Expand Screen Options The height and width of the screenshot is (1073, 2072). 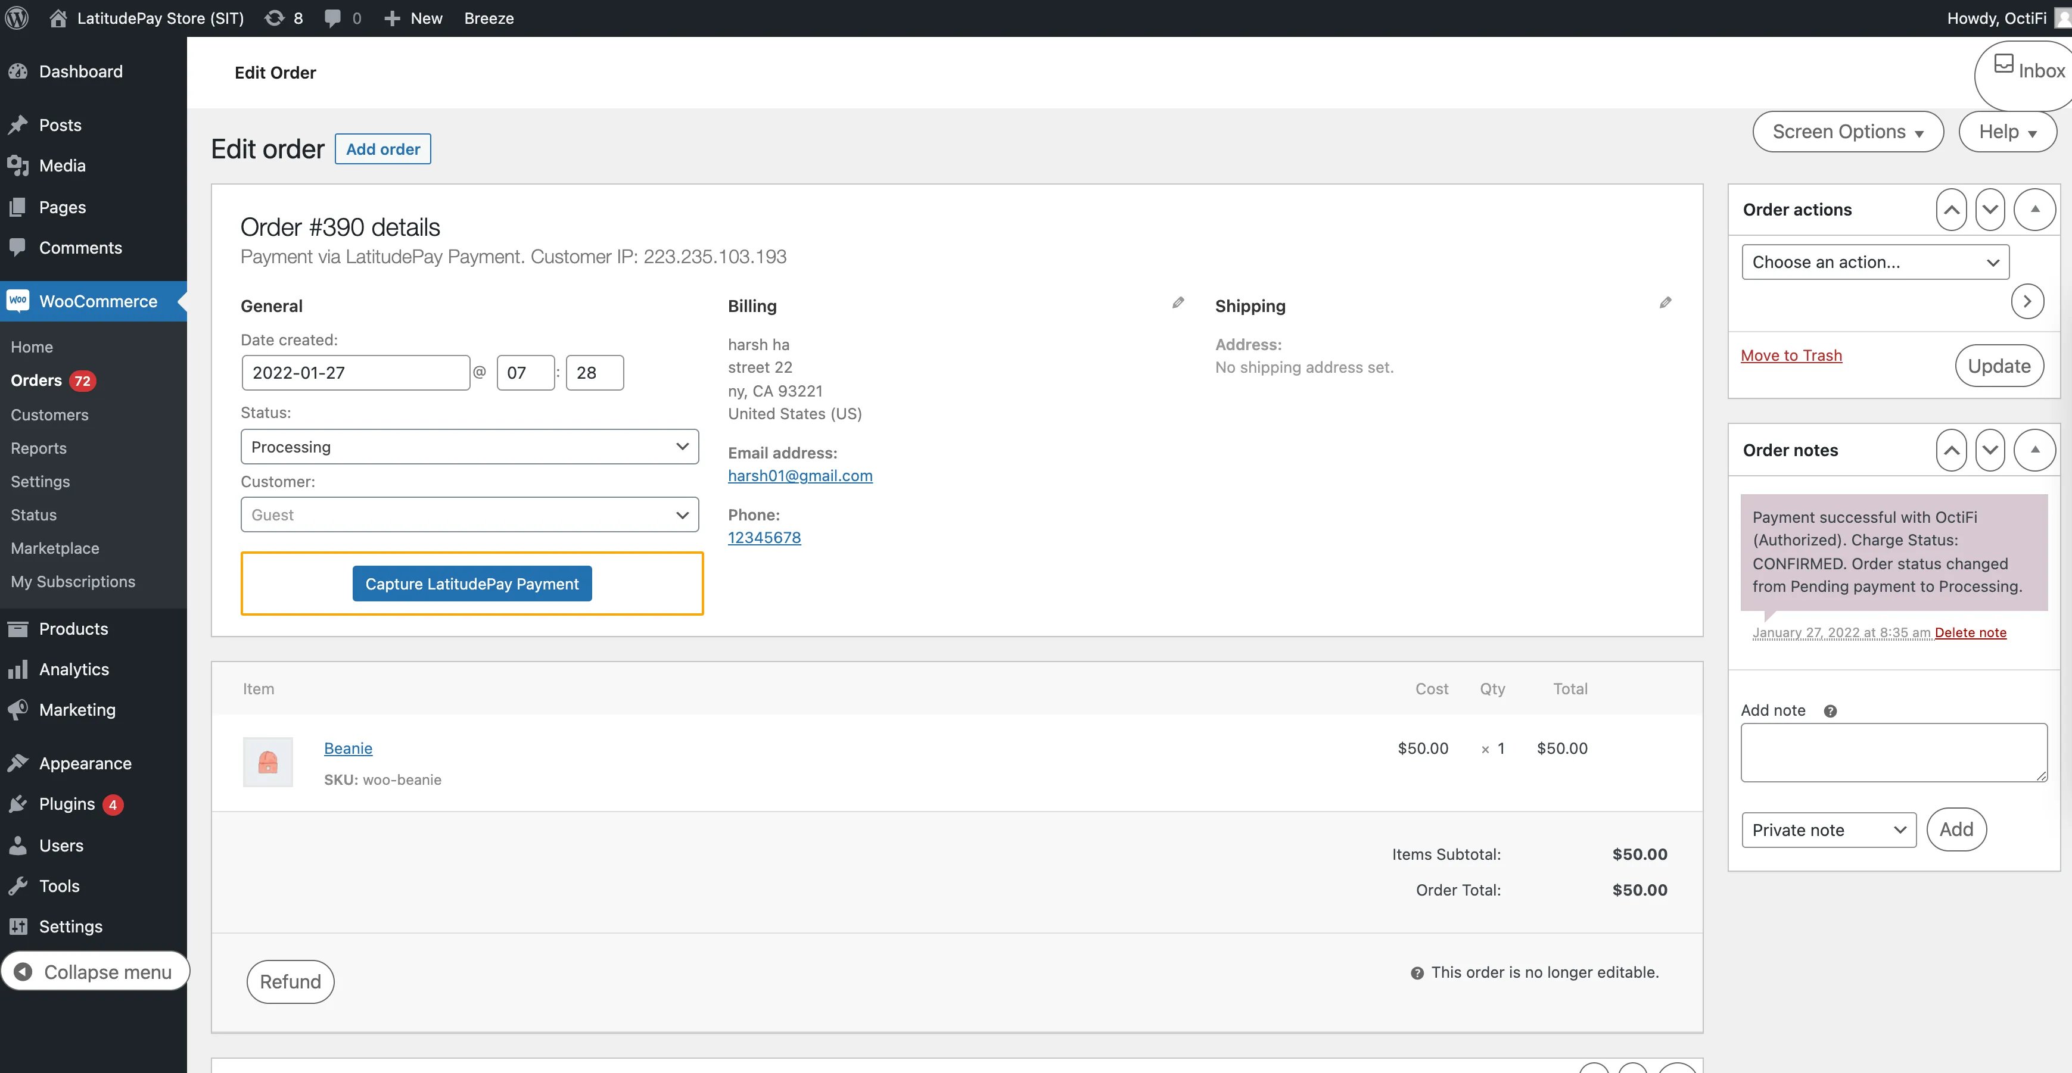(1847, 132)
